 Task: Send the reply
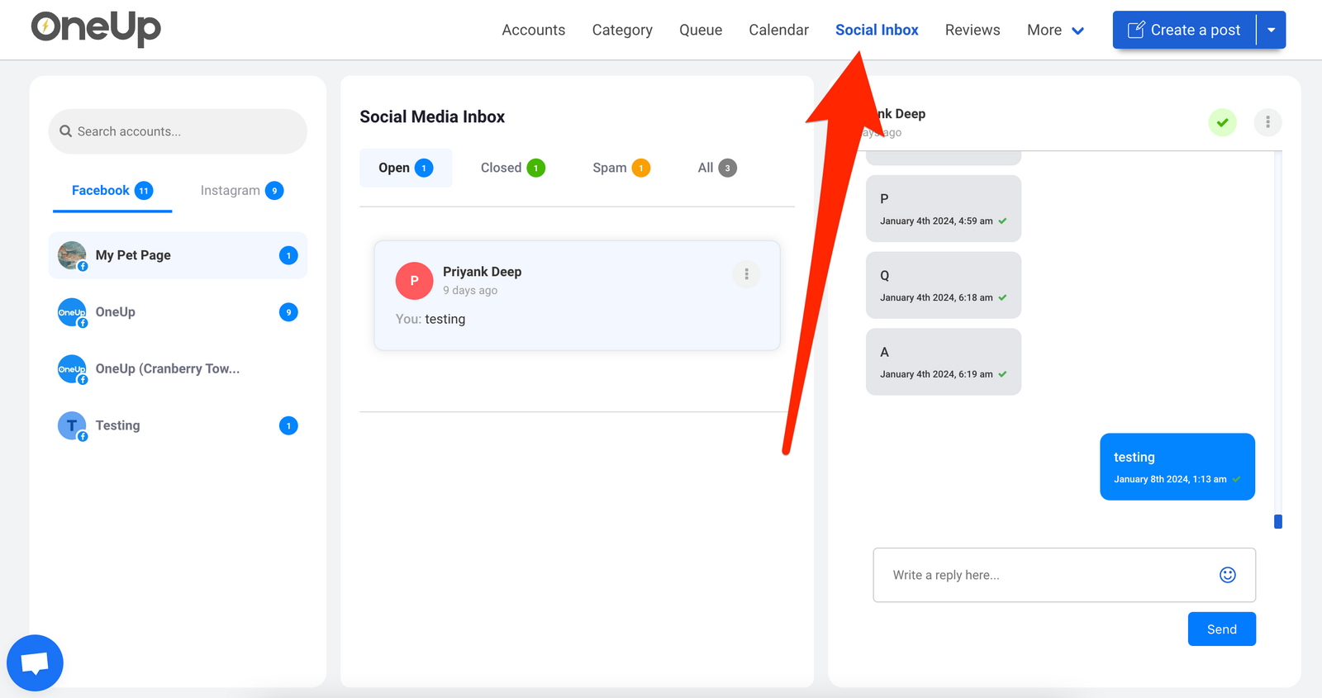tap(1221, 629)
